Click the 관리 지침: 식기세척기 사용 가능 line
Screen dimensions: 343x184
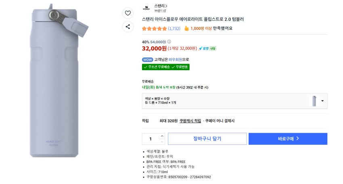[170, 167]
